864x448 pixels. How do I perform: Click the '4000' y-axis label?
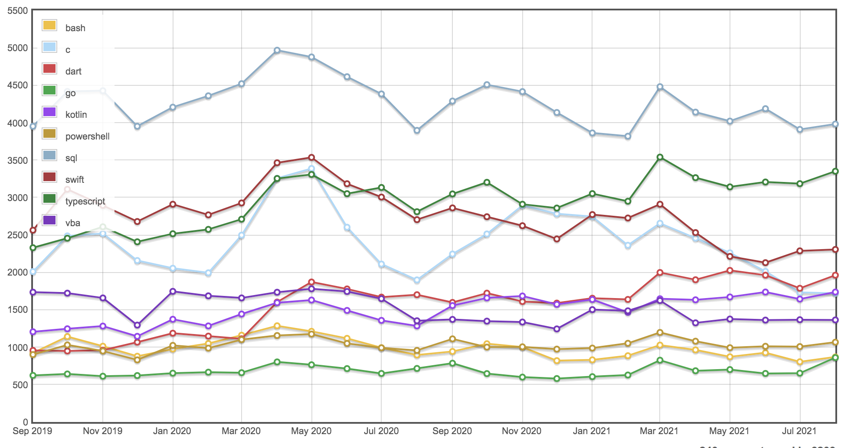click(x=18, y=123)
